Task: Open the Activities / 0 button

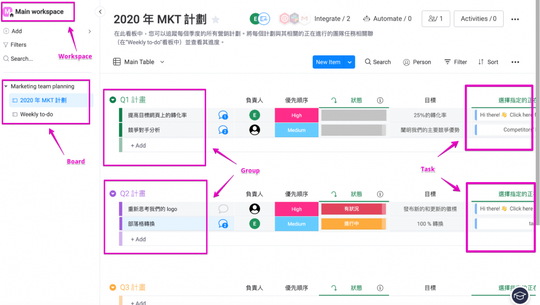Action: (x=478, y=19)
